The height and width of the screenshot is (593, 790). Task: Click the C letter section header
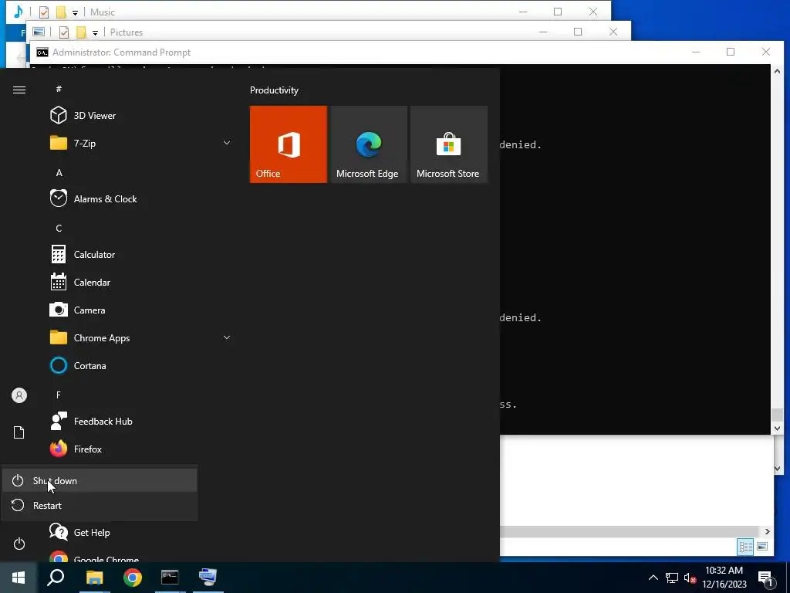pyautogui.click(x=59, y=228)
